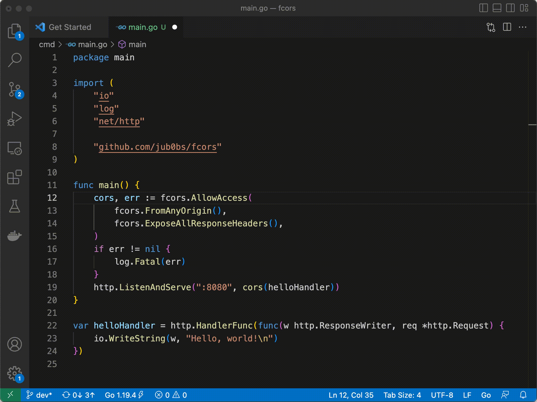Click the github.com/jub0bs/fcors import link
The image size is (537, 402).
(x=158, y=147)
